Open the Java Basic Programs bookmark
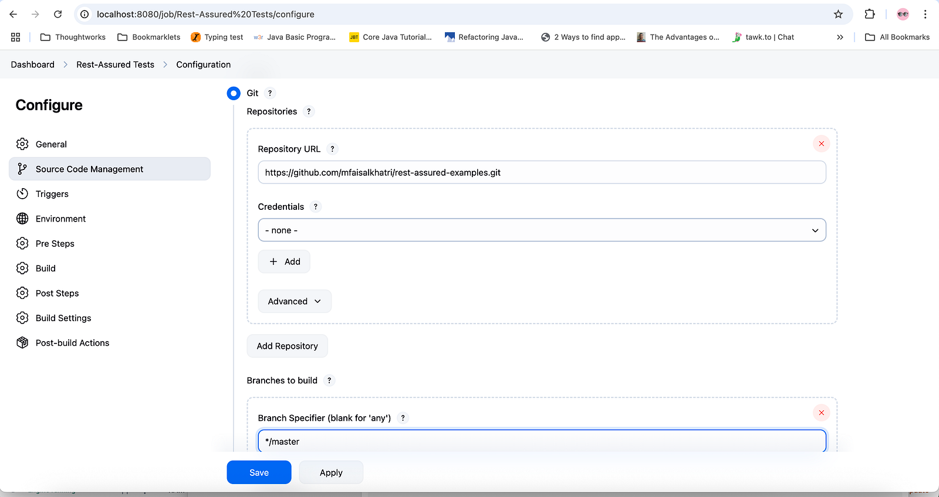This screenshot has width=939, height=497. click(x=295, y=37)
